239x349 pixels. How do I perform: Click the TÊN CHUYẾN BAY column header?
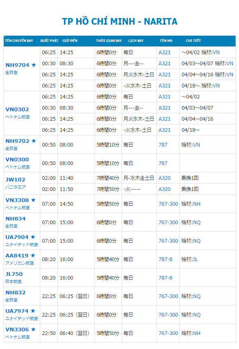click(19, 41)
